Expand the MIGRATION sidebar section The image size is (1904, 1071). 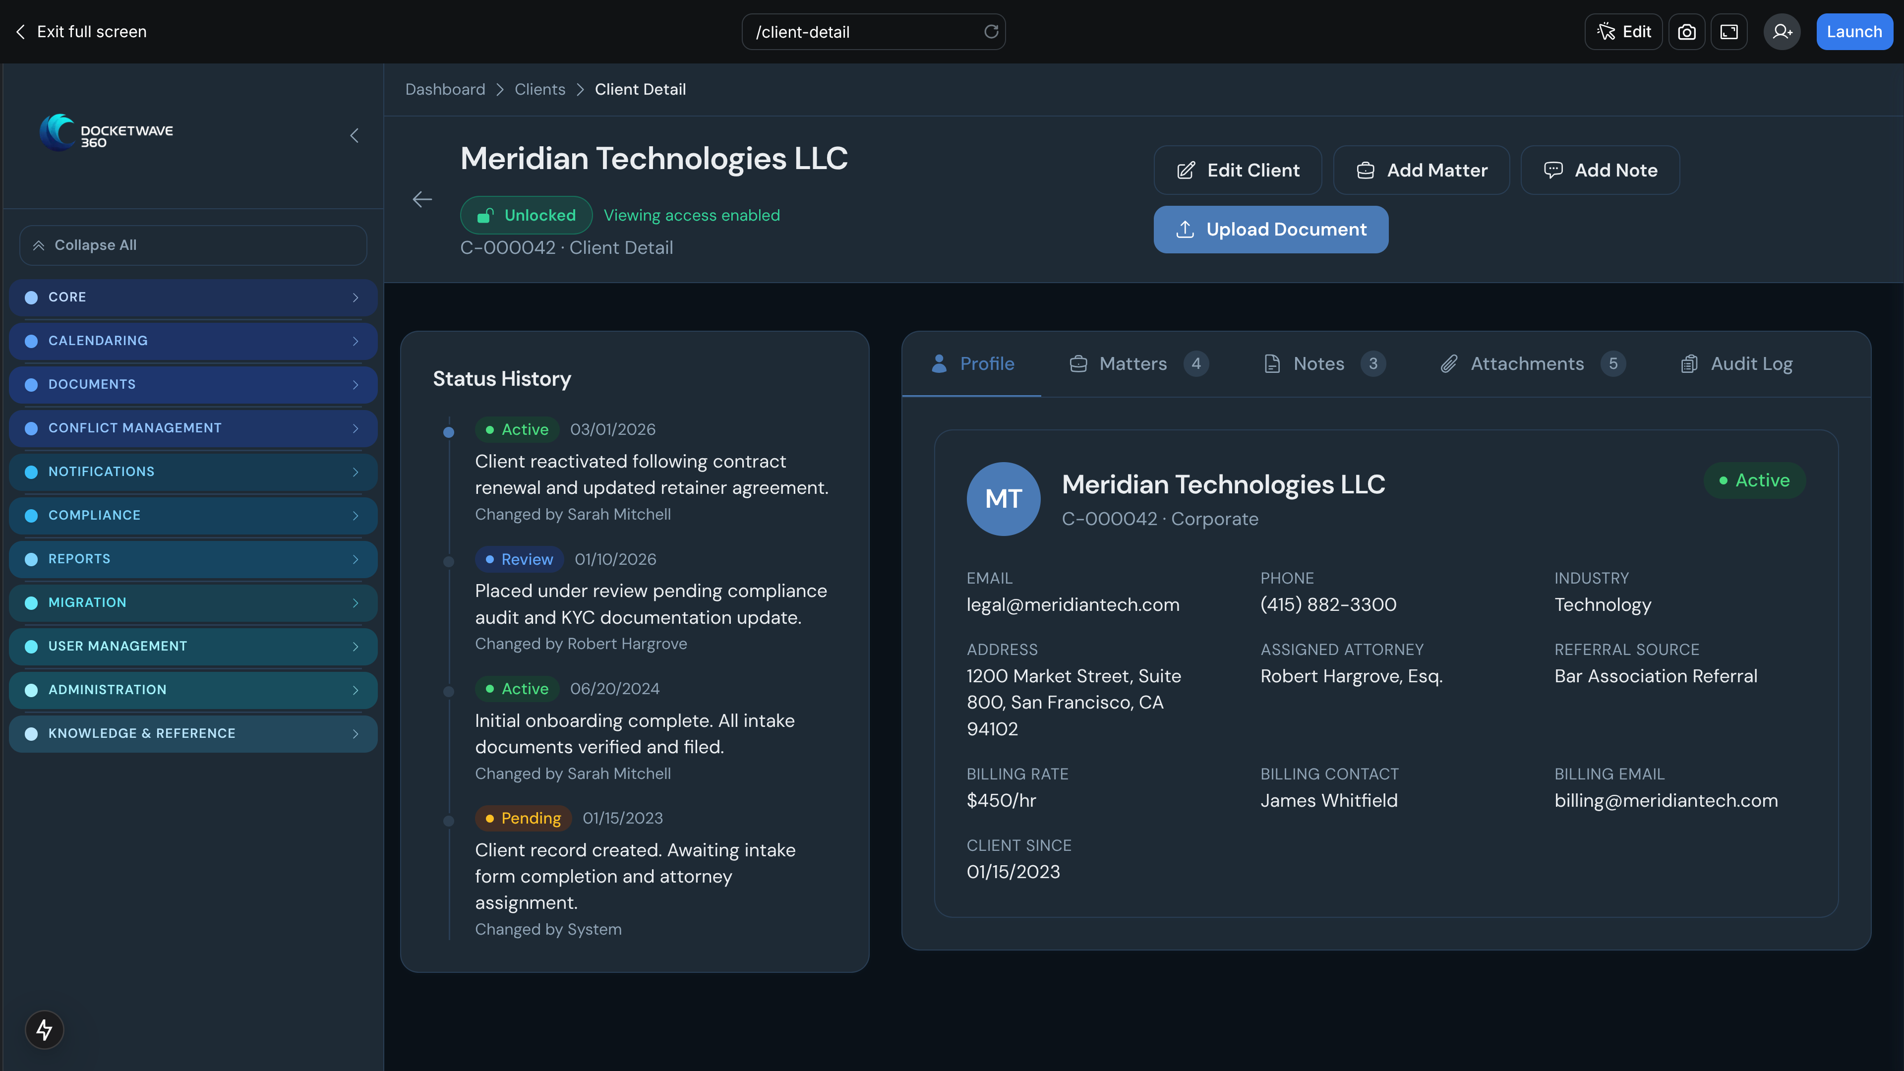coord(193,602)
